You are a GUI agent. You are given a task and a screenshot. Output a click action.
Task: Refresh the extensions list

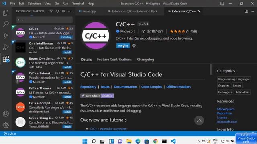(57, 11)
